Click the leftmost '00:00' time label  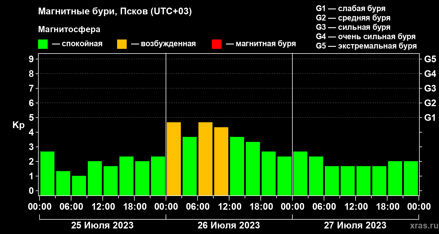pos(40,207)
